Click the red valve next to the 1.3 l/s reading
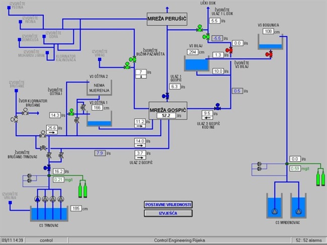327x245 pixels. [229, 50]
